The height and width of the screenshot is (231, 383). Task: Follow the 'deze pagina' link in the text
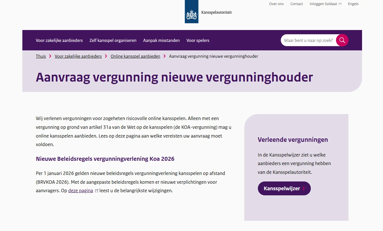(x=81, y=191)
